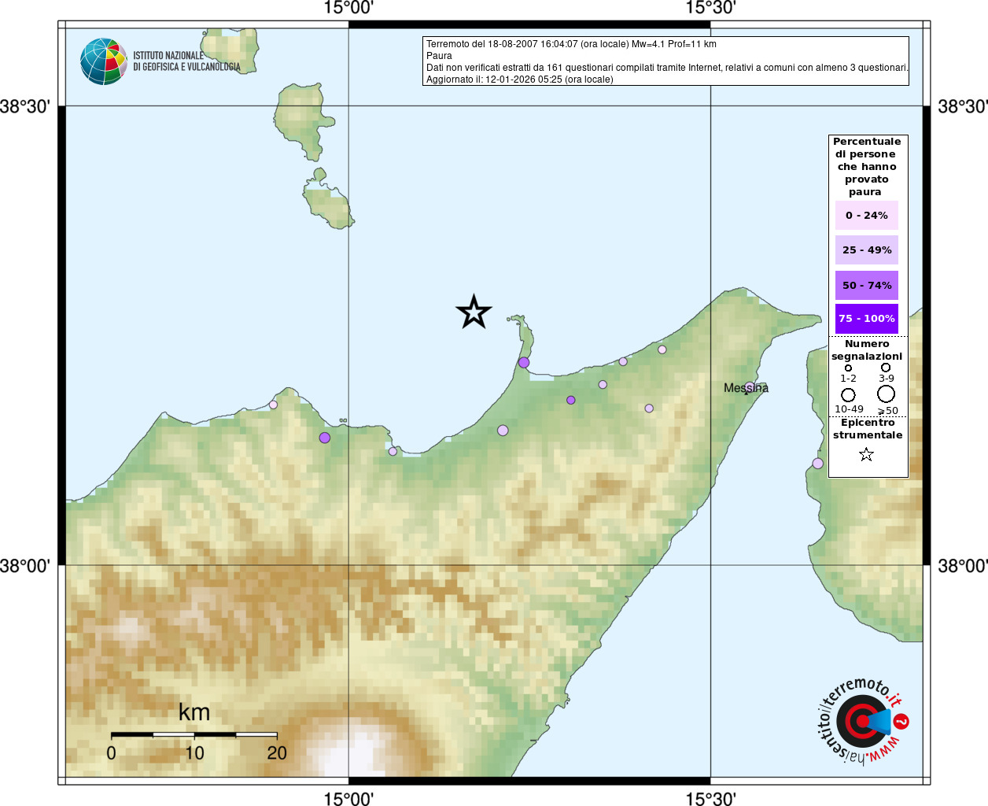The height and width of the screenshot is (806, 988).
Task: Click the 10-49 reports circle in legend
Action: coord(848,394)
